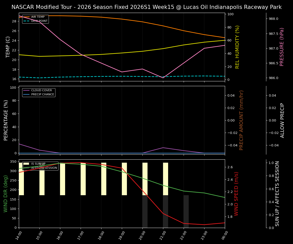This screenshot has width=293, height=244.
Task: Click the chart title text
Action: [146, 7]
